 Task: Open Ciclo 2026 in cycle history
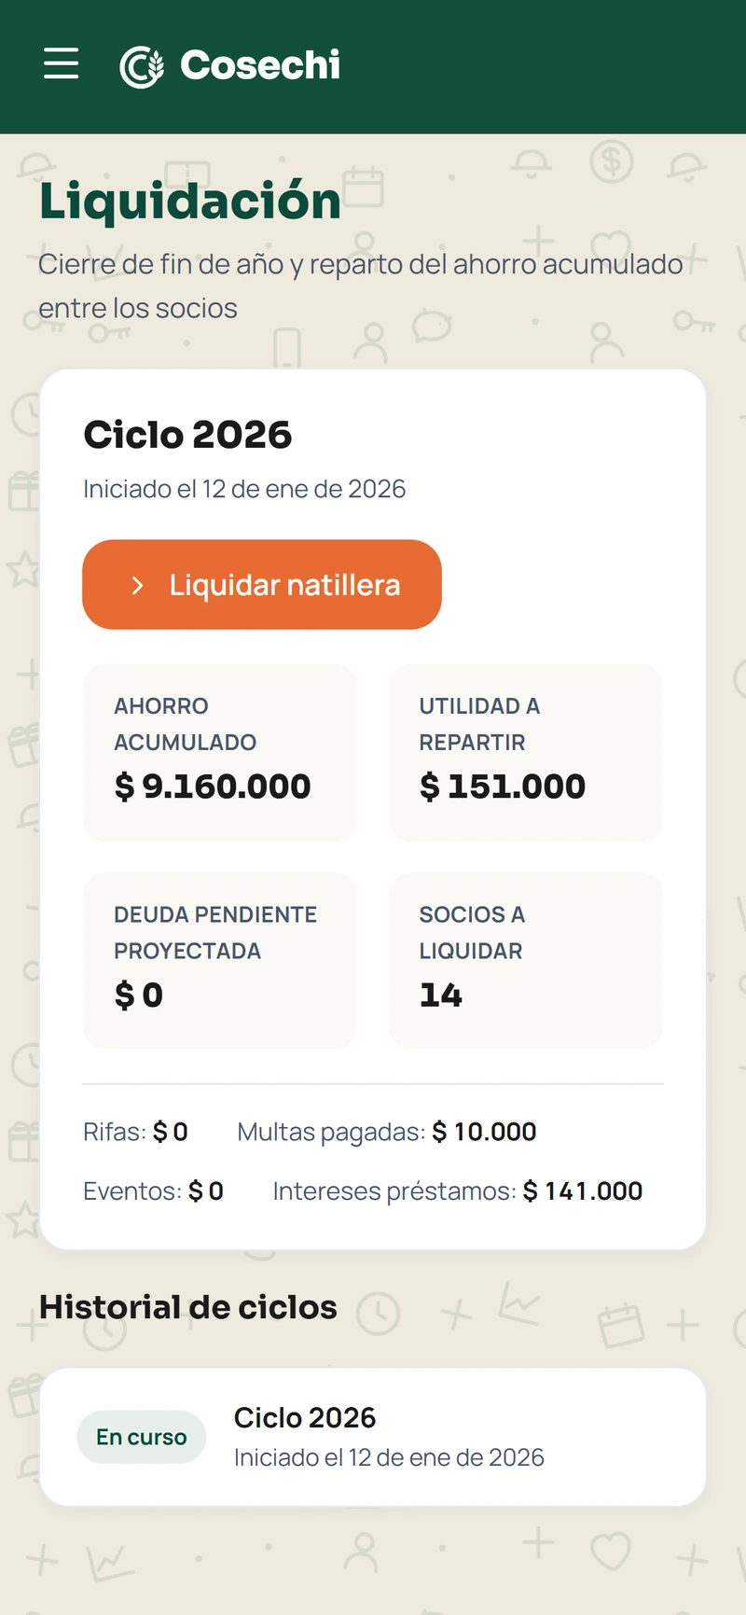[373, 1437]
